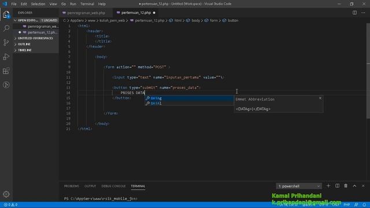This screenshot has height=208, width=370.
Task: Split the terminal panel
Action: [x=337, y=186]
